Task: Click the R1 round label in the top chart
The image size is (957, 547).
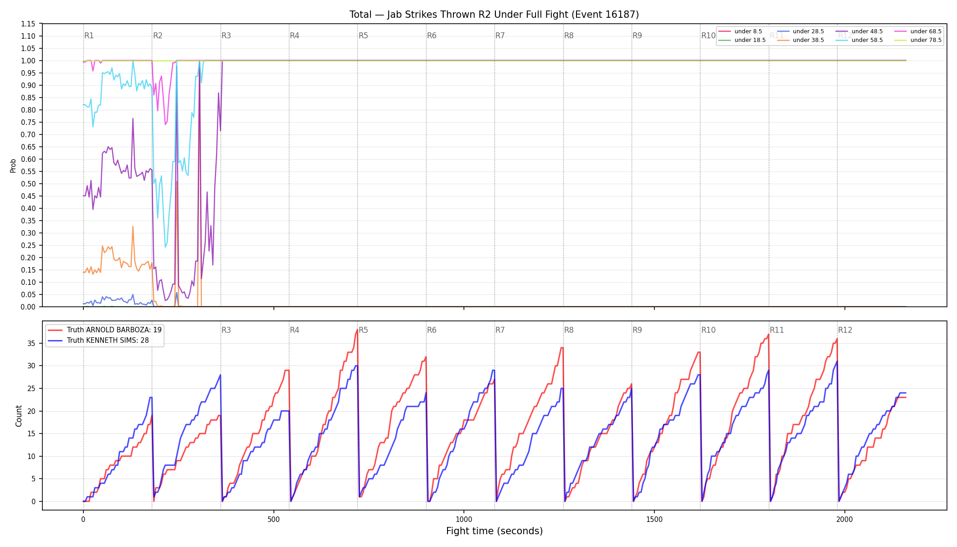Action: coord(89,36)
